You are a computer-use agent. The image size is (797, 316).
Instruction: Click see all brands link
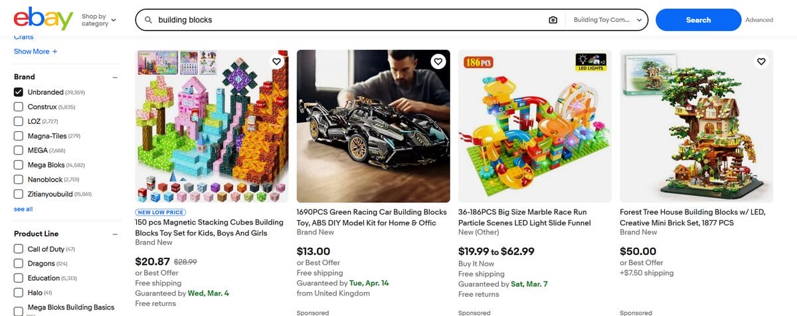(23, 209)
